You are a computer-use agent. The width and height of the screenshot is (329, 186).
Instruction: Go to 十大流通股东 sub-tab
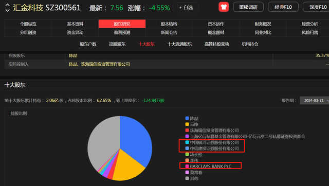click(179, 44)
